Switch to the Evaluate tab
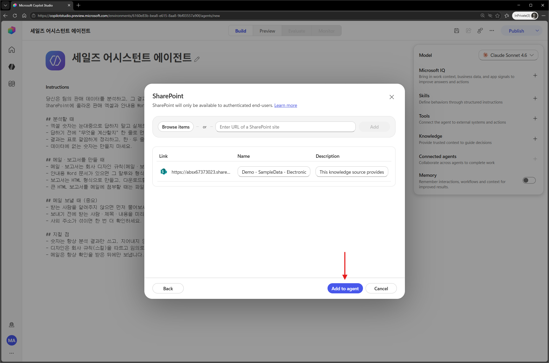This screenshot has height=363, width=549. [x=297, y=31]
